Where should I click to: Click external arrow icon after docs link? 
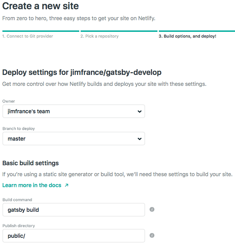tap(67, 185)
